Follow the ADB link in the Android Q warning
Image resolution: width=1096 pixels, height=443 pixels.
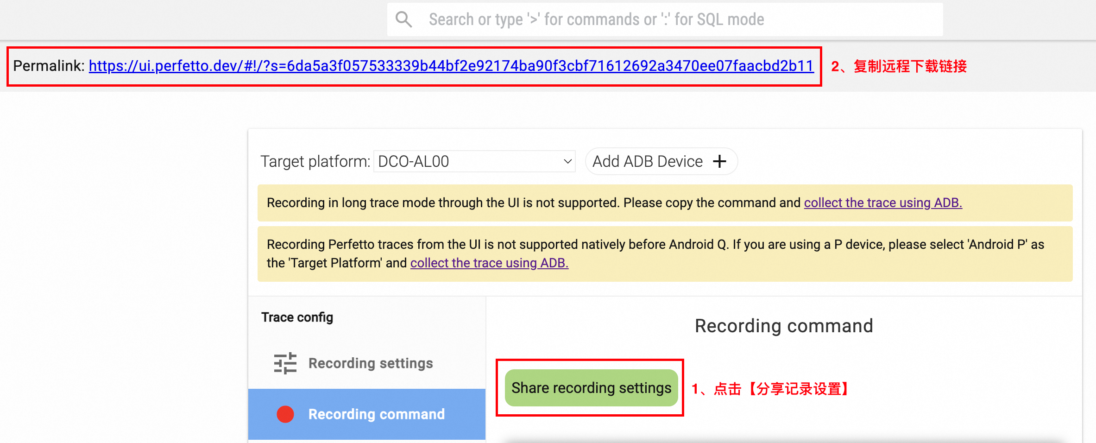point(489,263)
